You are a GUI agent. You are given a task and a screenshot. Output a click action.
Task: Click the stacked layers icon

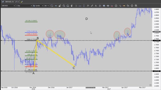coord(104,6)
